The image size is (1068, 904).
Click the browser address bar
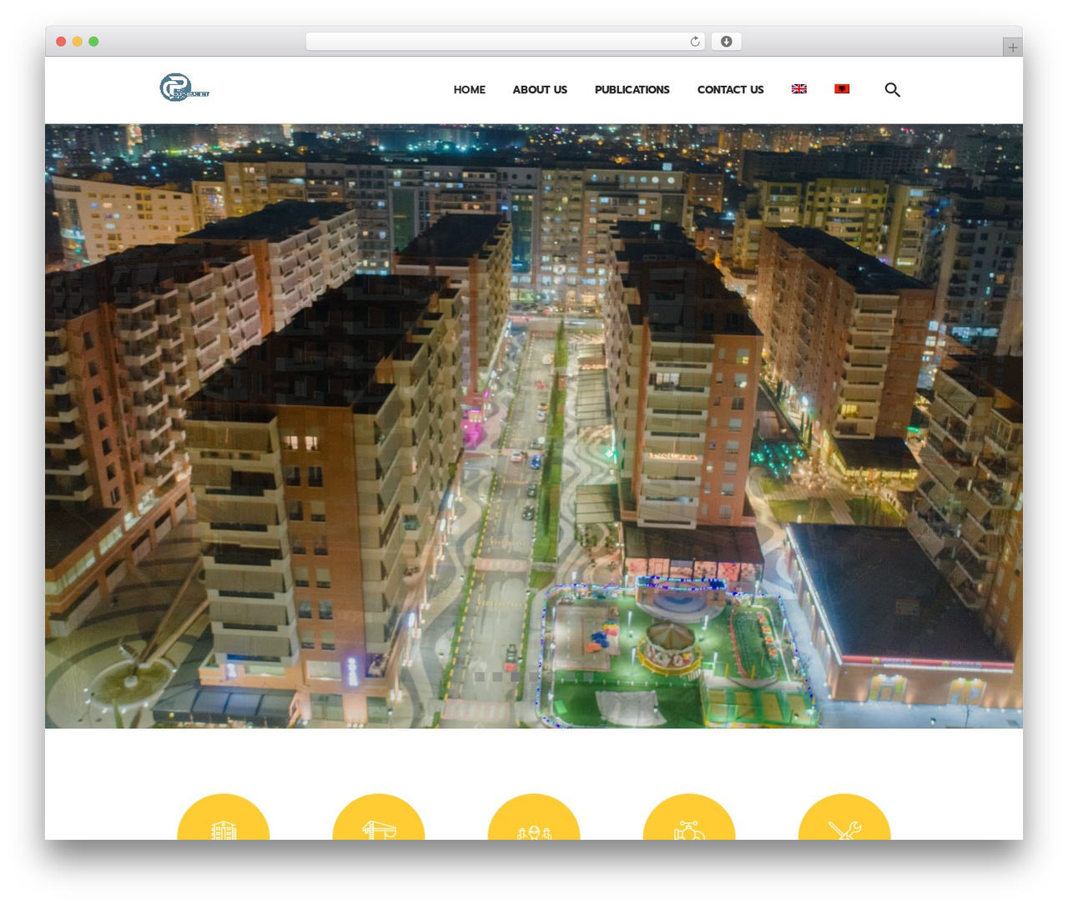506,42
